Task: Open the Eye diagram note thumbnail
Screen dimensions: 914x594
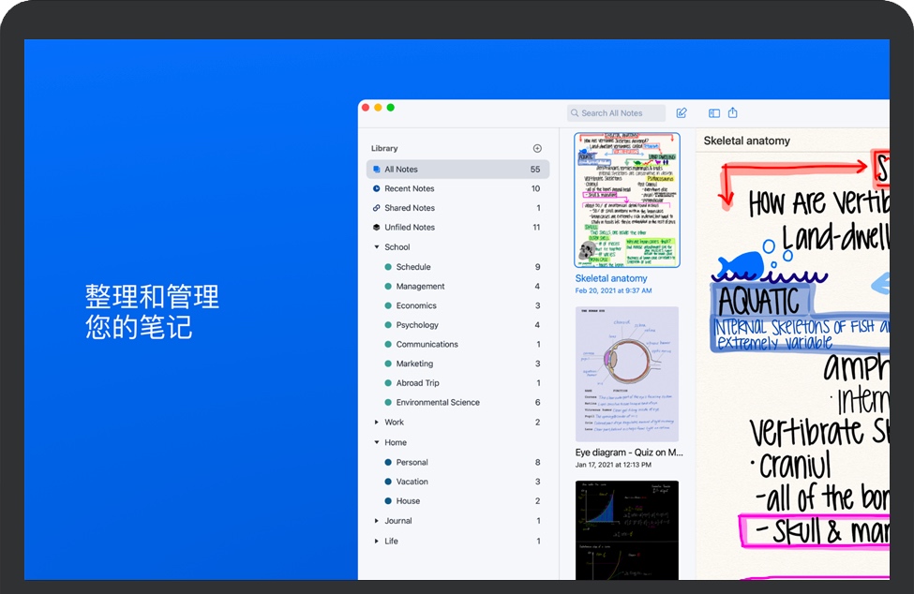Action: [x=627, y=374]
